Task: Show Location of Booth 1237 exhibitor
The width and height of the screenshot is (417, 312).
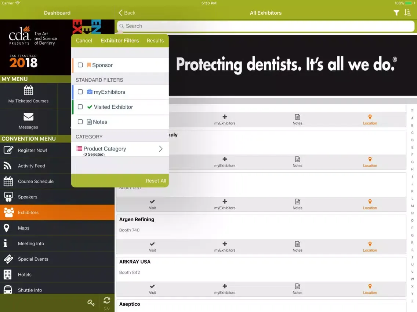Action: point(370,204)
